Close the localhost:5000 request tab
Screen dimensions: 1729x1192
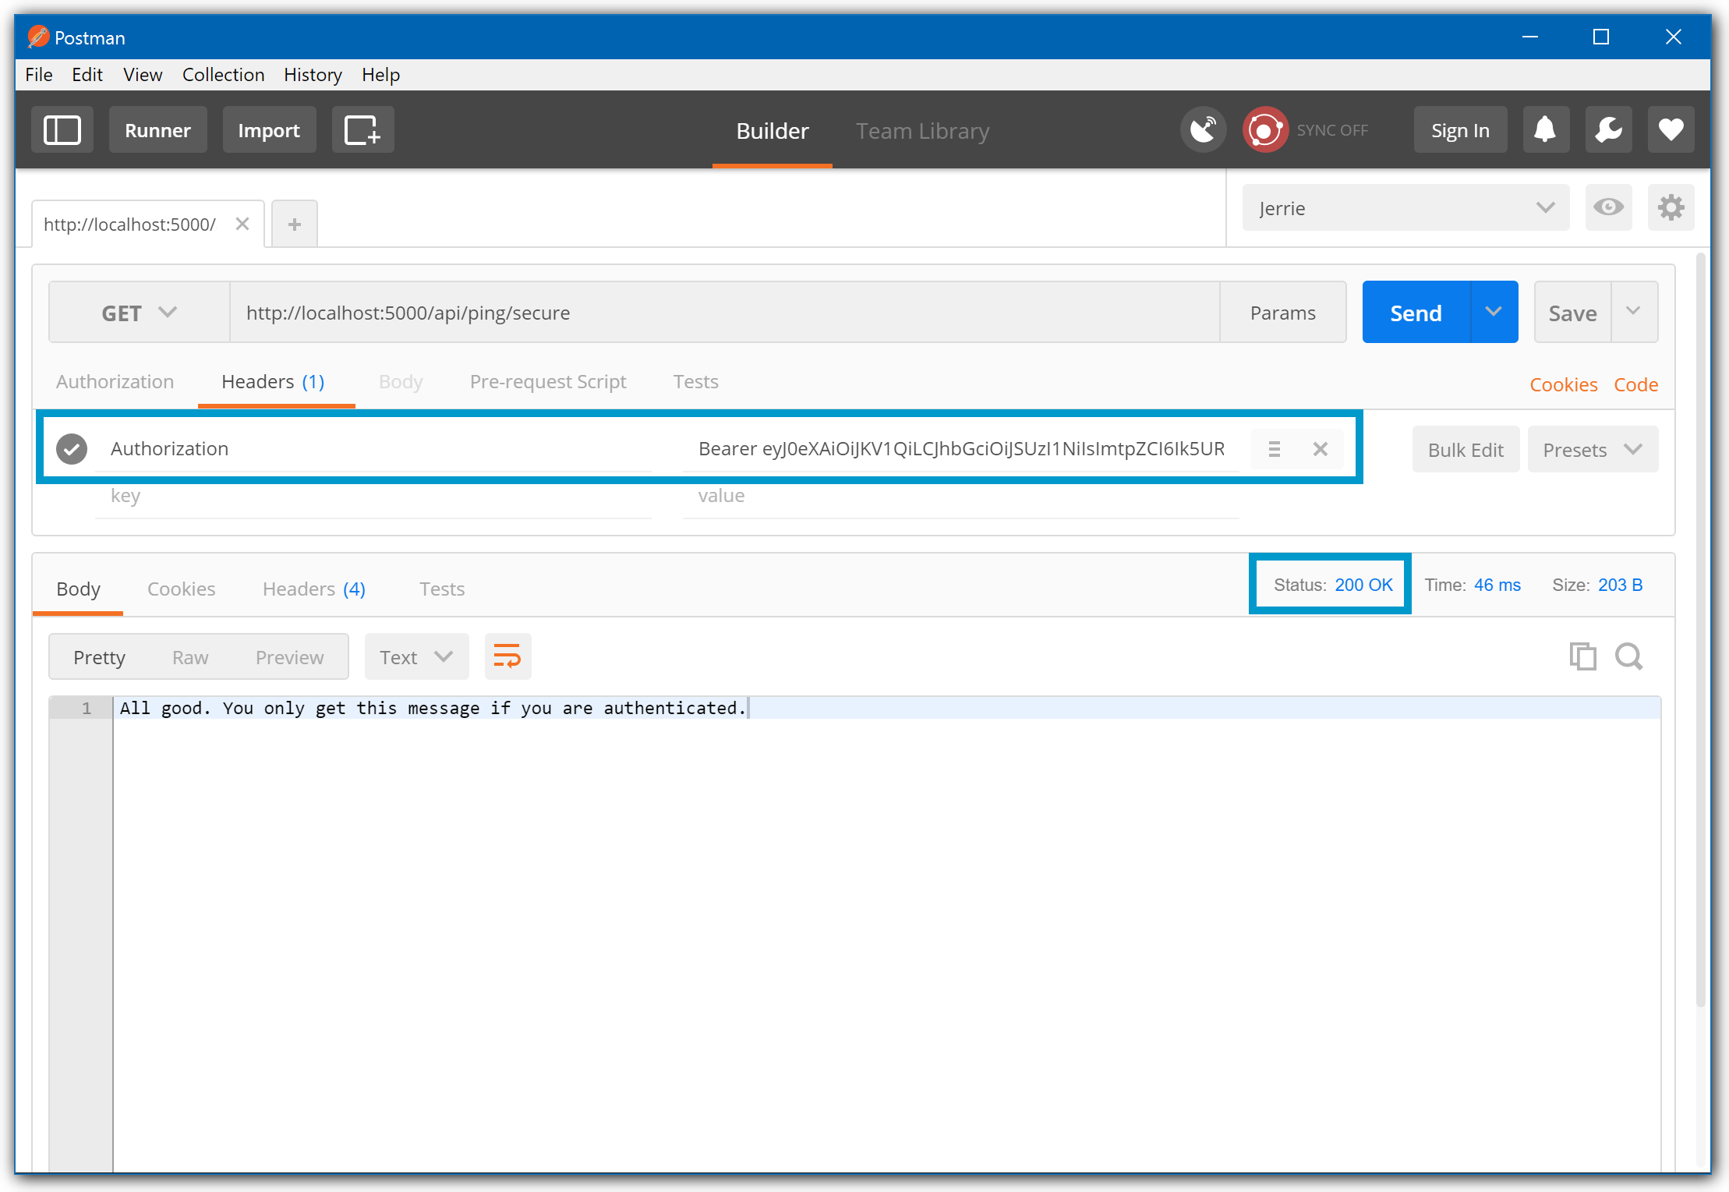click(x=242, y=224)
